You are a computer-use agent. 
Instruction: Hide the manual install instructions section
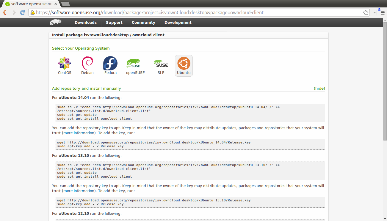[319, 88]
